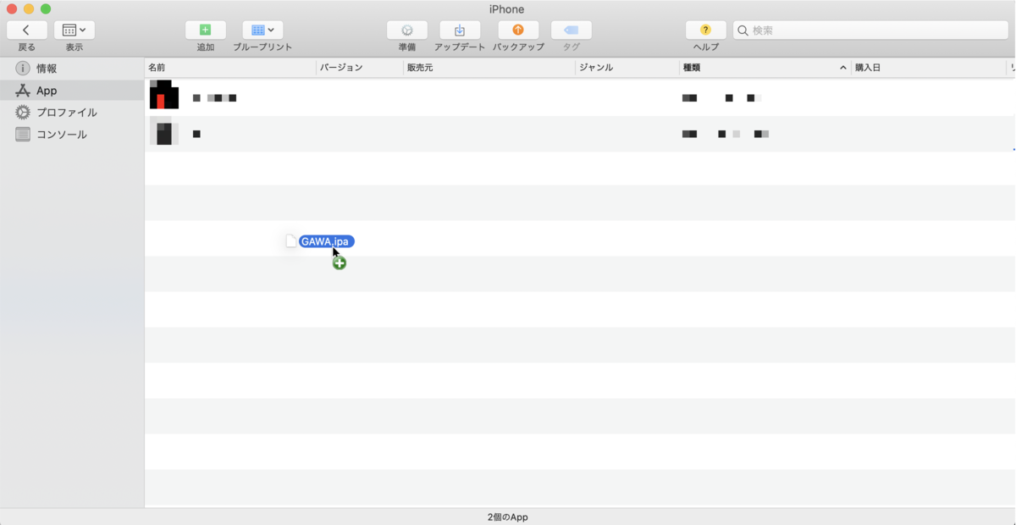Select 情報 in the sidebar
The image size is (1016, 525).
point(47,69)
